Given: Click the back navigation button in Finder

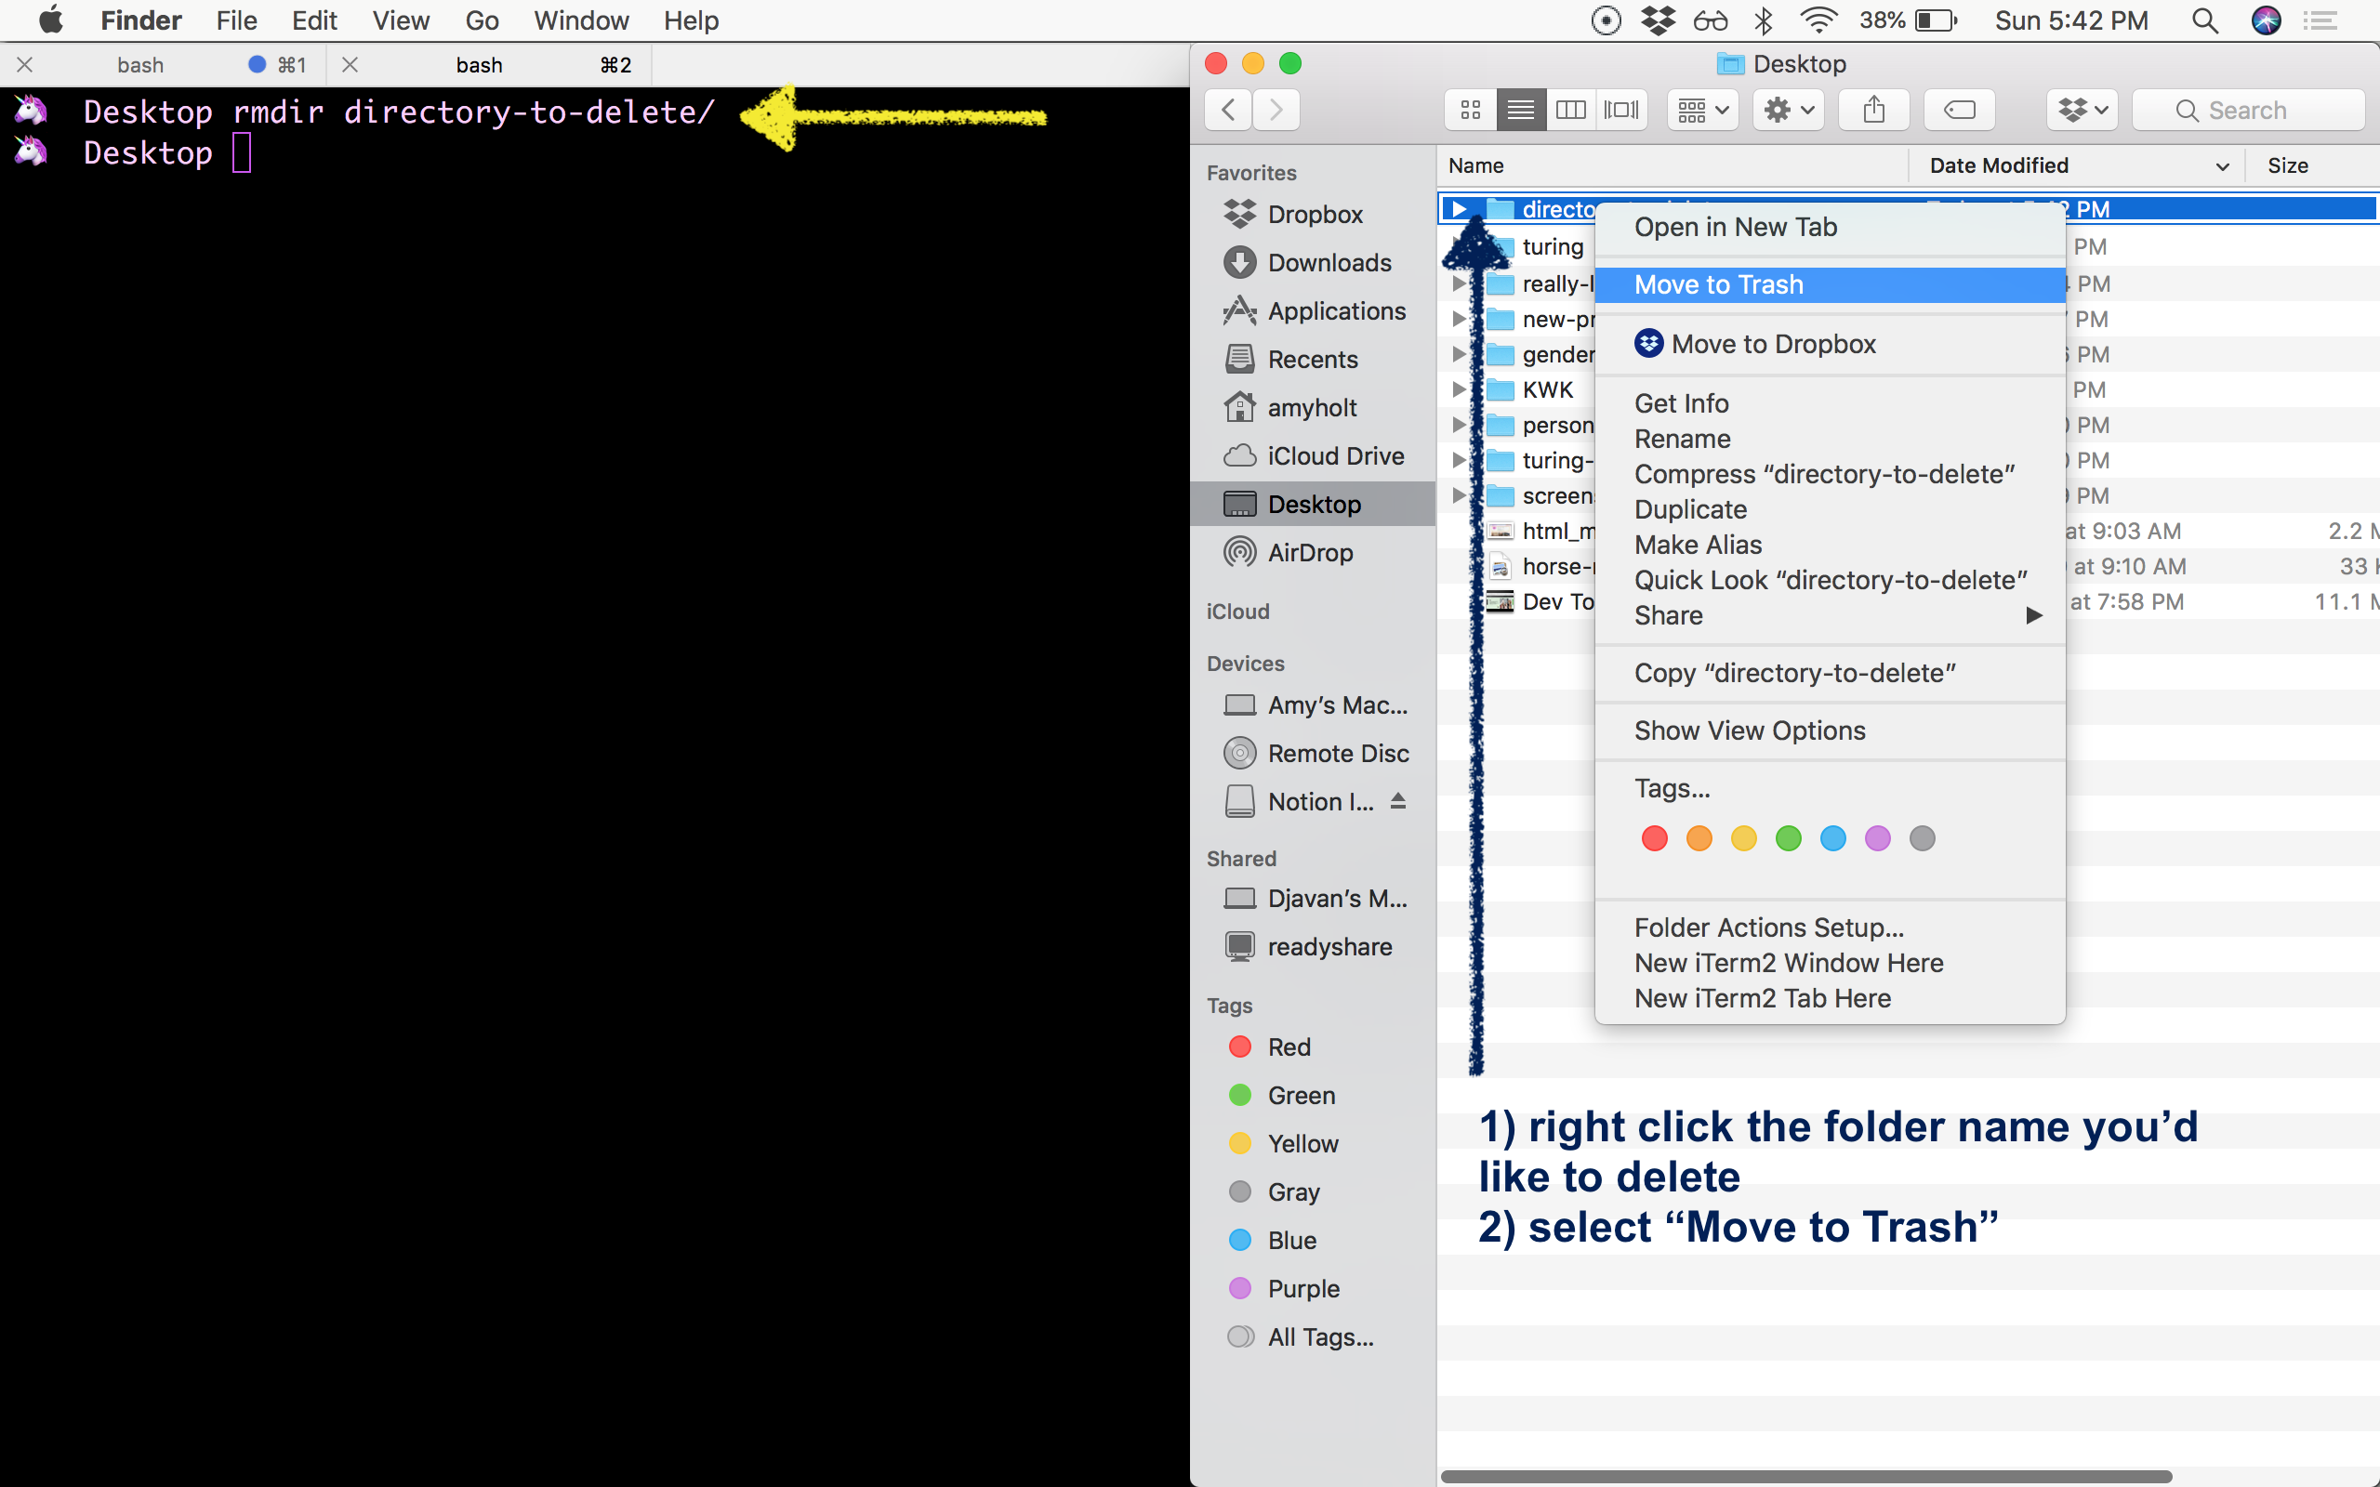Looking at the screenshot, I should (1226, 109).
